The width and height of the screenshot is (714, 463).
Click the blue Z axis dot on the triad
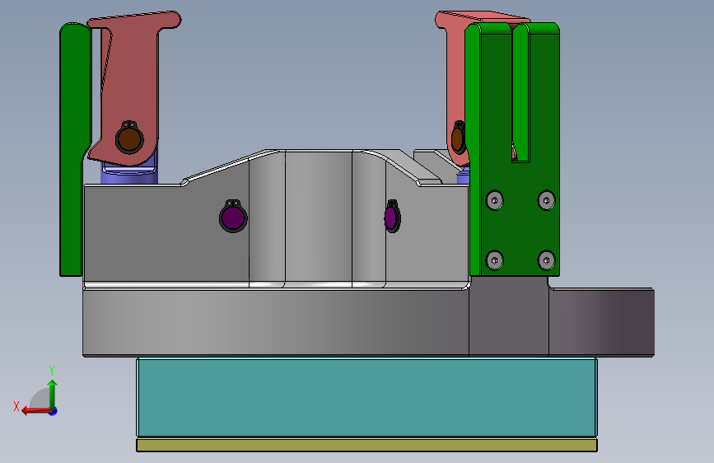pyautogui.click(x=54, y=412)
